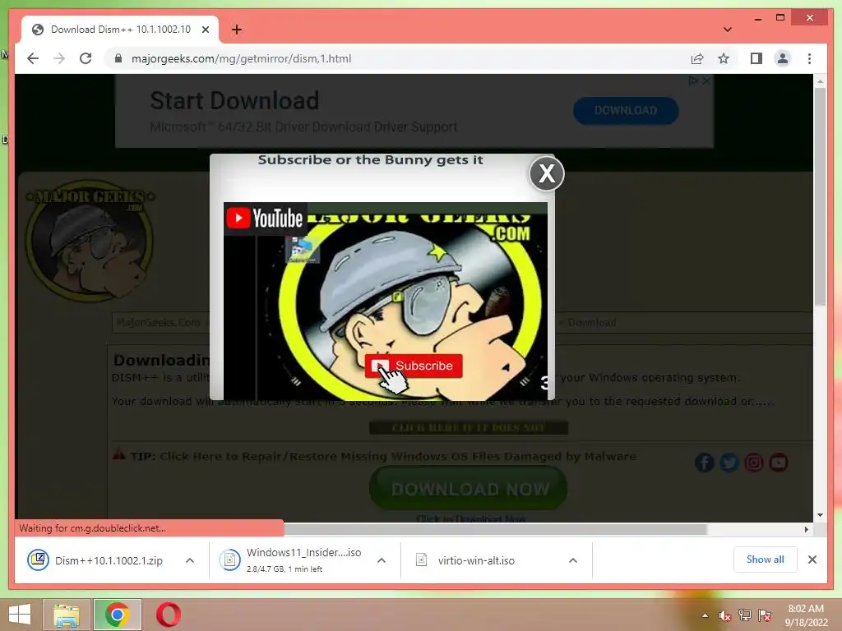Viewport: 842px width, 631px height.
Task: Click the red warning triangle icon
Action: coord(118,454)
